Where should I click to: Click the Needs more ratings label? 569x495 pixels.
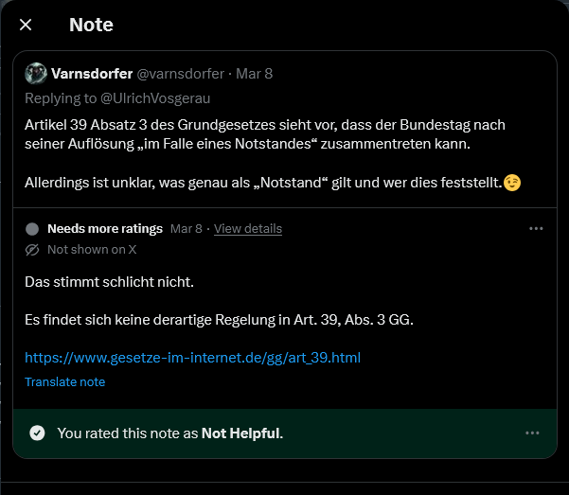tap(105, 229)
